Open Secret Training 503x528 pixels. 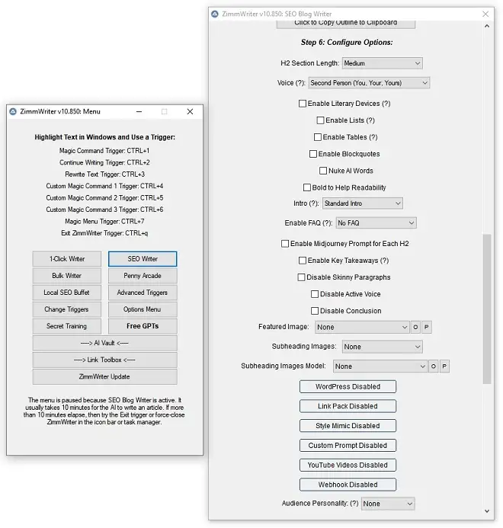(x=67, y=326)
